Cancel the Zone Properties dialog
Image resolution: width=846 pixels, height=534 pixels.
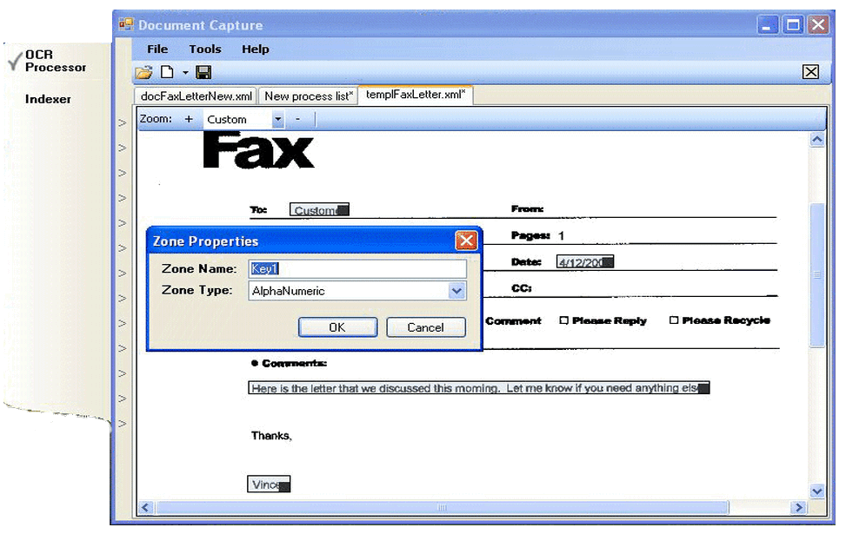coord(426,327)
